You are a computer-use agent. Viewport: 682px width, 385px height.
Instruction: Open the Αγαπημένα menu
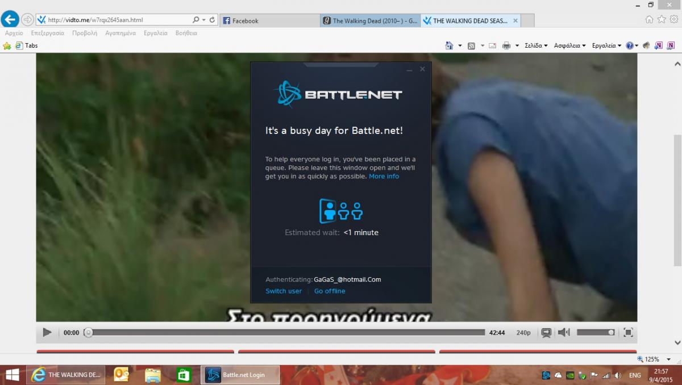[120, 33]
